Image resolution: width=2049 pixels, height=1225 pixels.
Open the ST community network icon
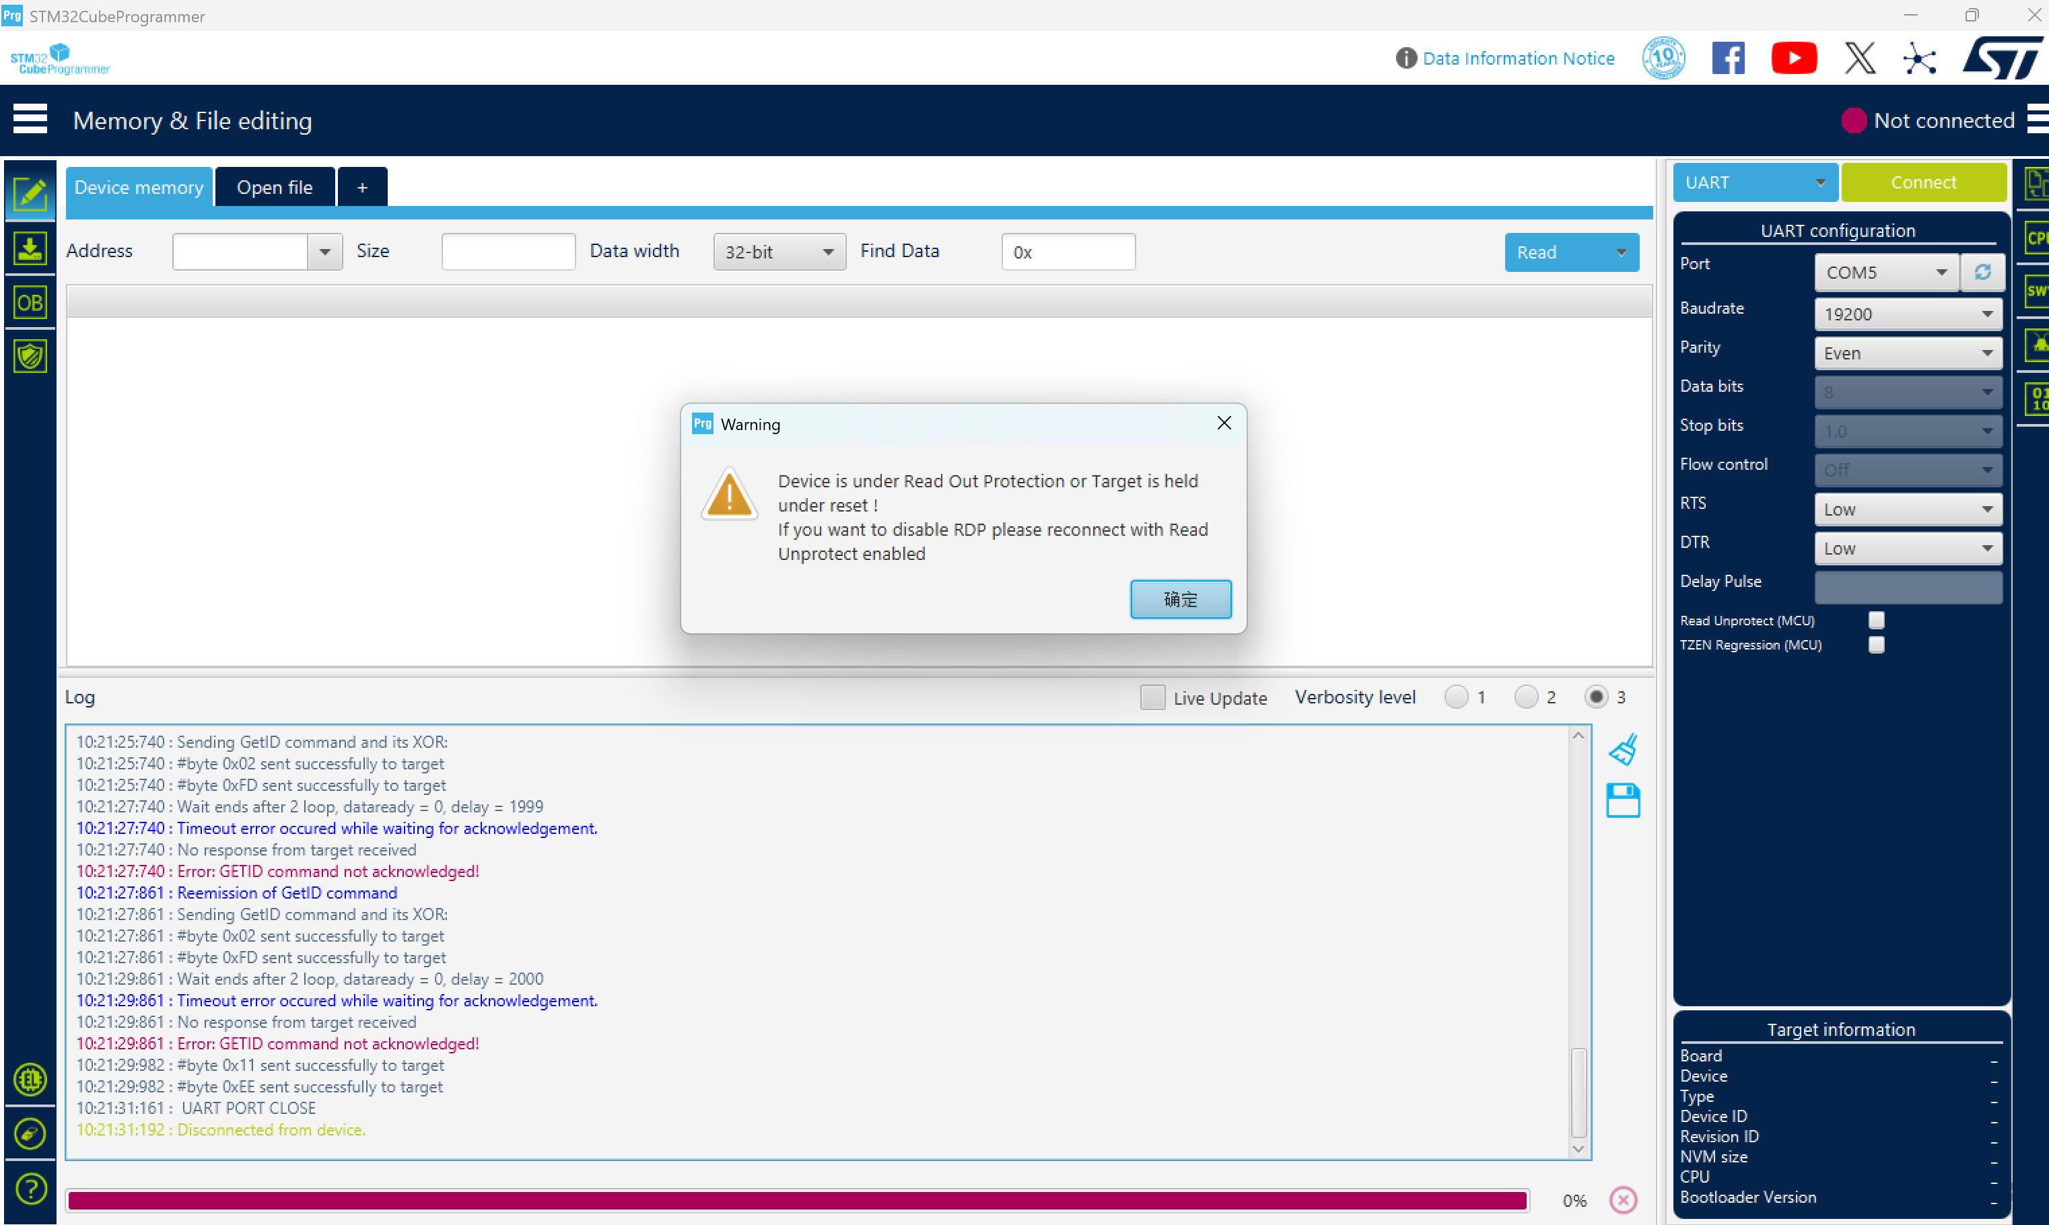coord(1919,58)
